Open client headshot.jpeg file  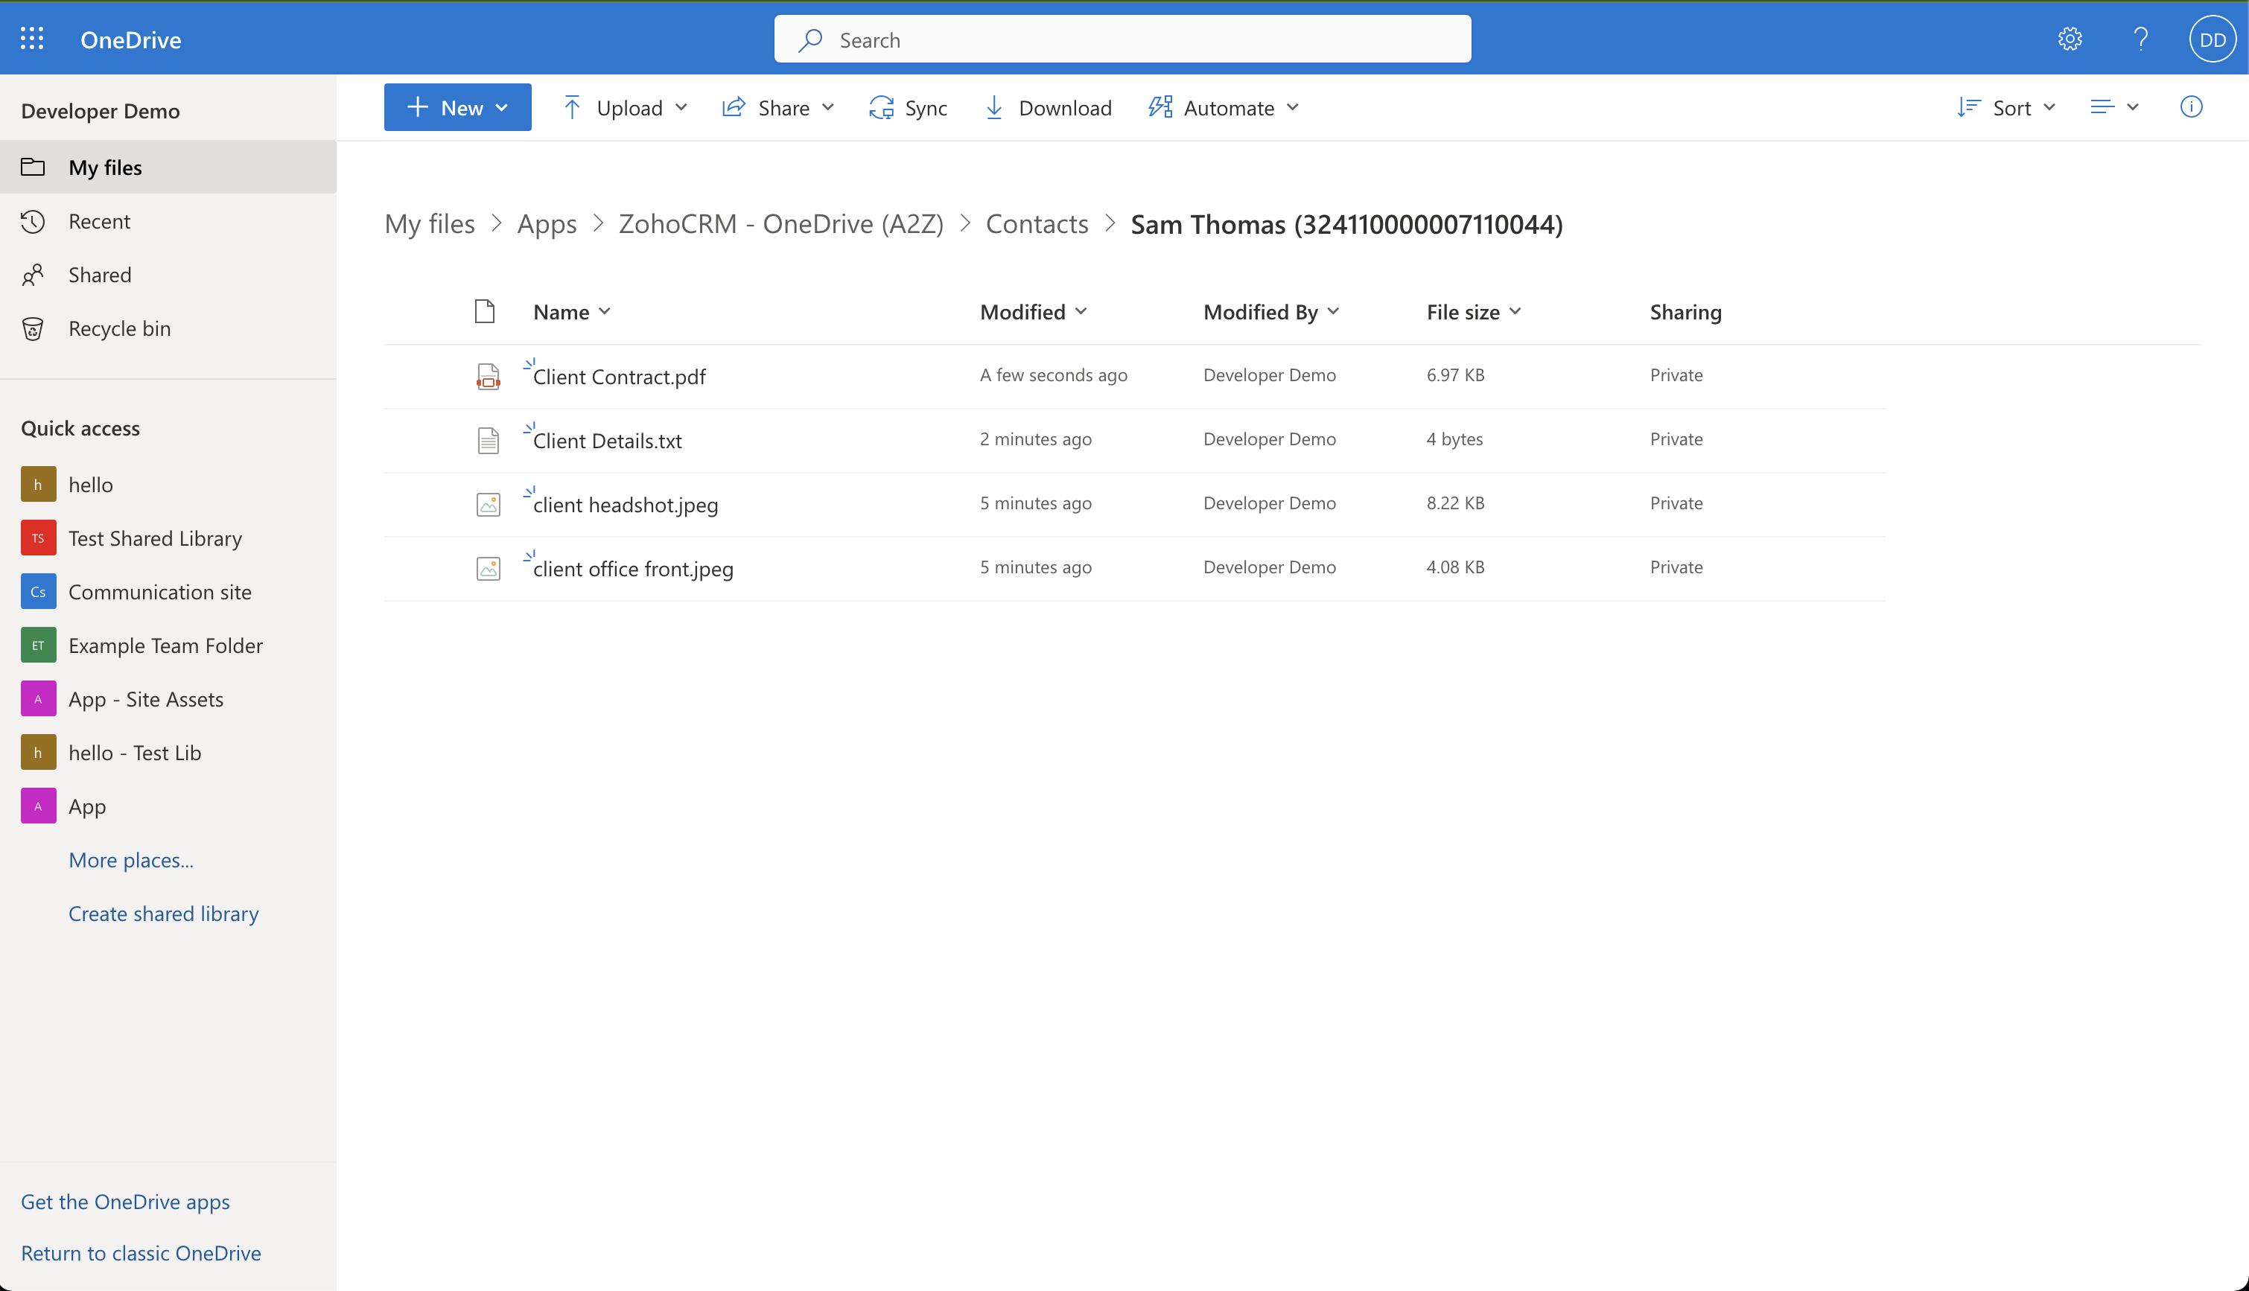[x=626, y=505]
